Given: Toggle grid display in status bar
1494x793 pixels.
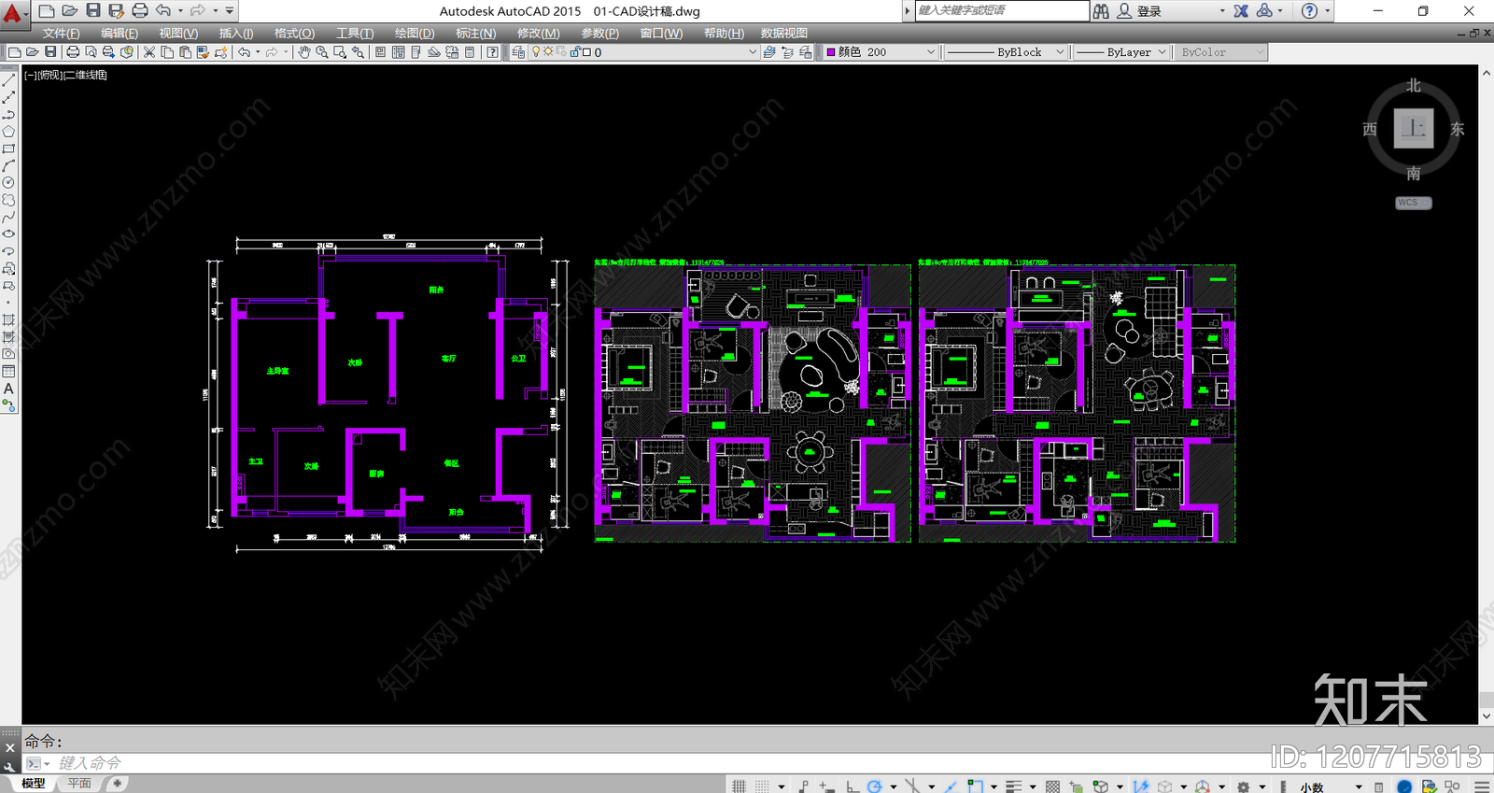Looking at the screenshot, I should tap(739, 786).
